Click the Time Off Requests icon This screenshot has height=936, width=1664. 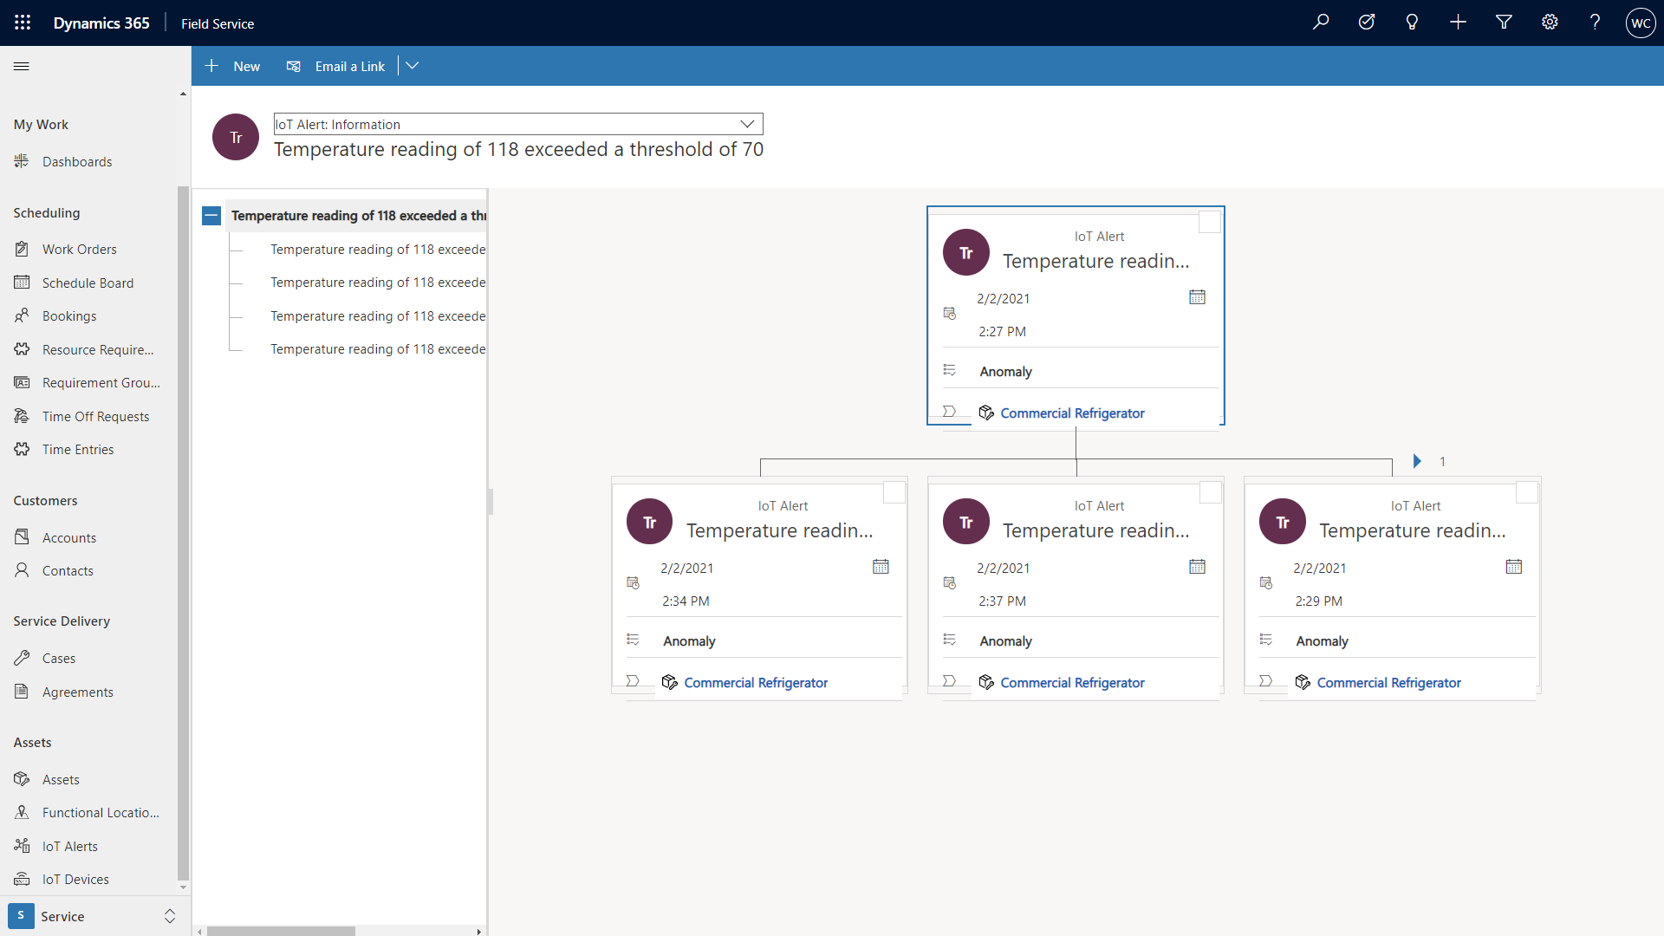[x=22, y=415]
